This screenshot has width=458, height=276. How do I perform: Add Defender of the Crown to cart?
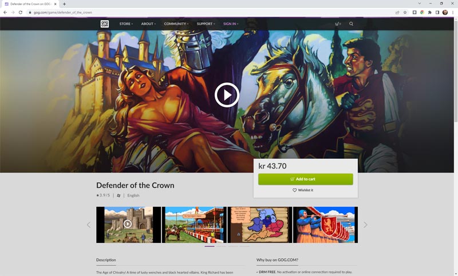306,179
